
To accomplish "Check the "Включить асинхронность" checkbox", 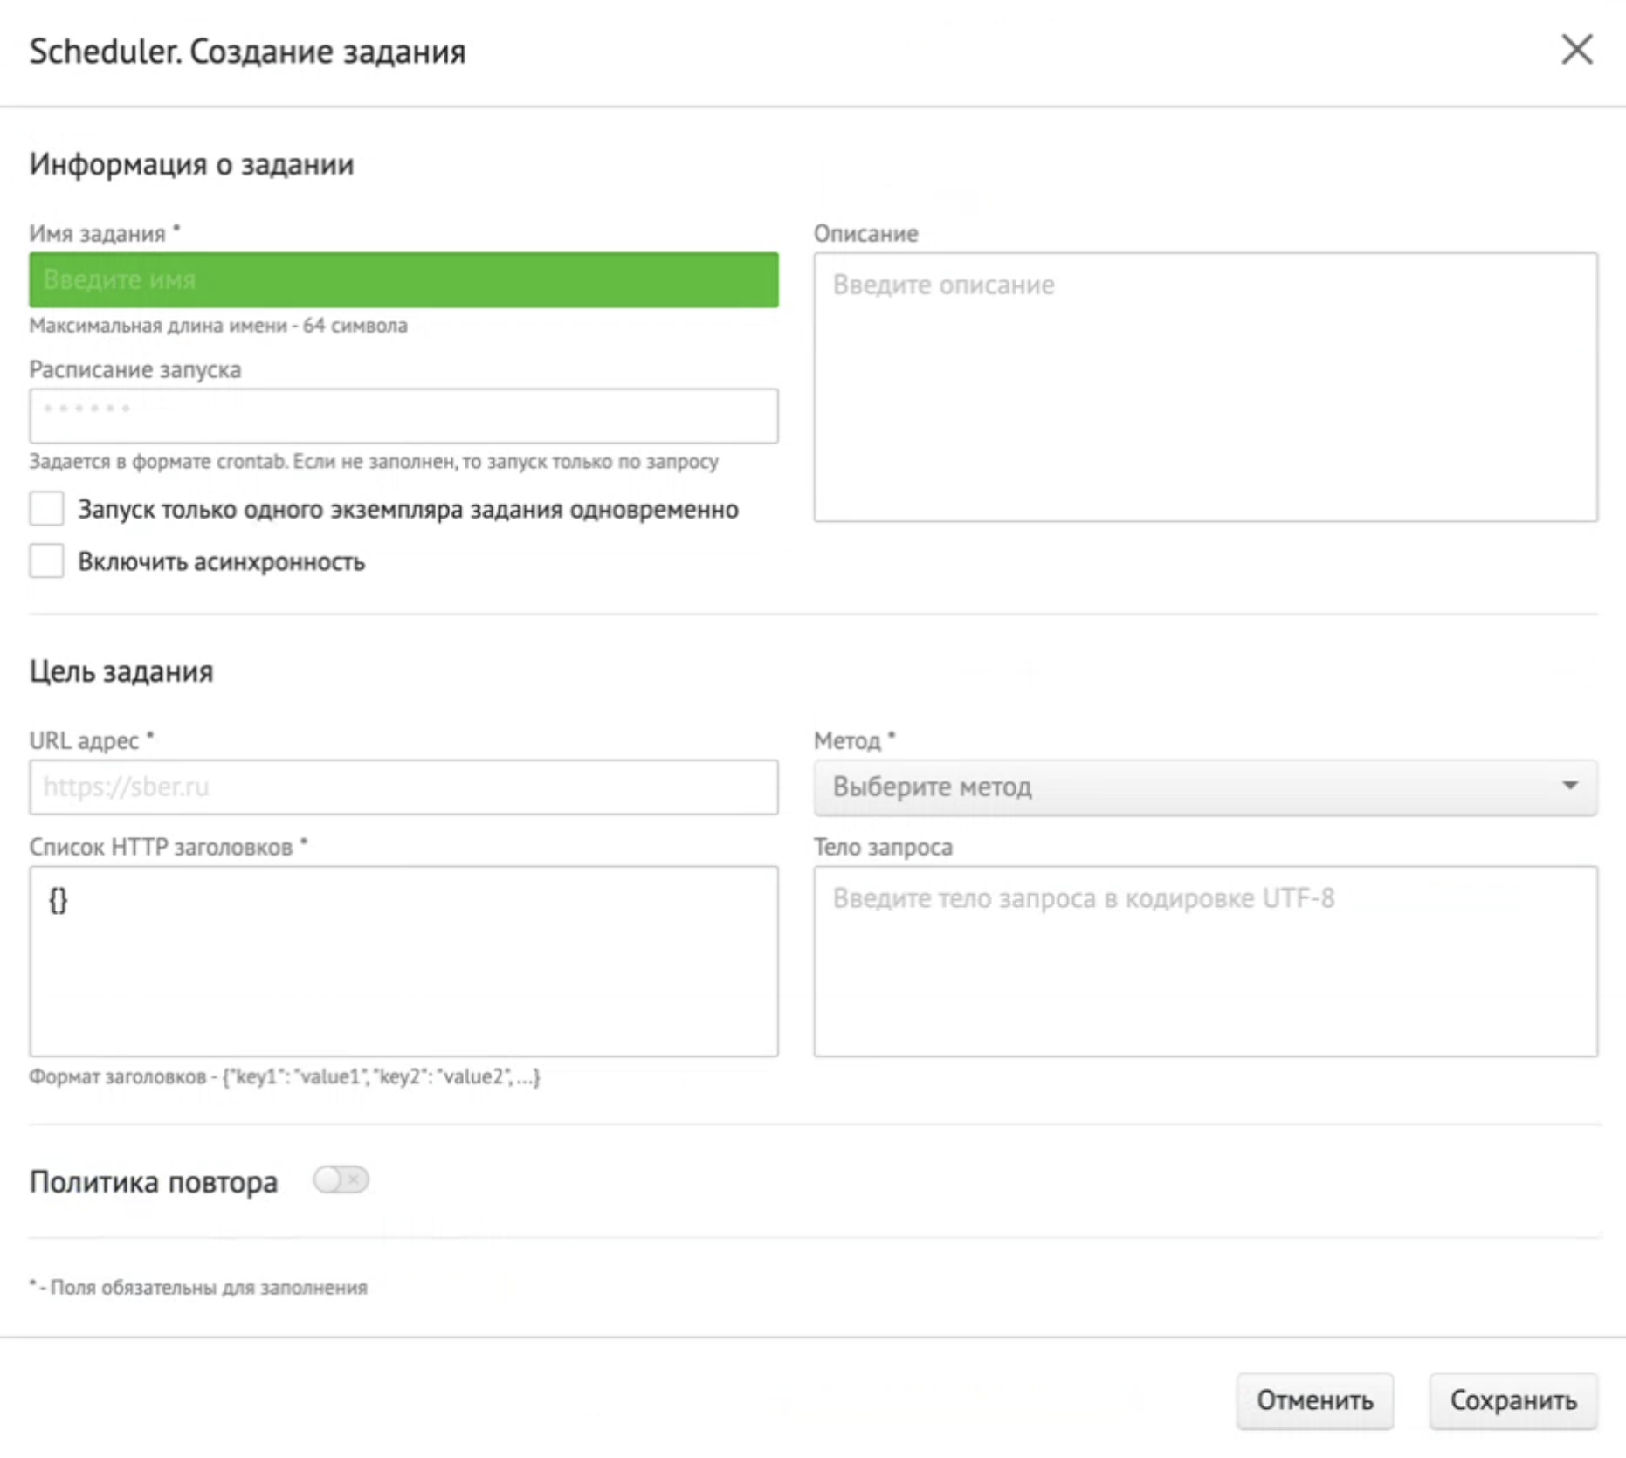I will click(x=46, y=561).
